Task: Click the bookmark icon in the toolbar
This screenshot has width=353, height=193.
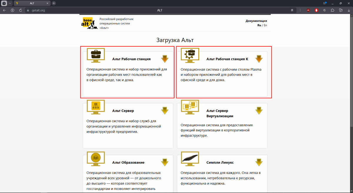Action: tap(292, 10)
